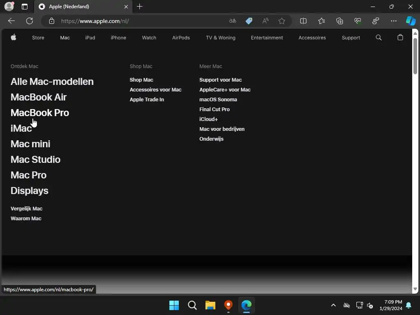The height and width of the screenshot is (315, 420).
Task: Open the iPad menu item
Action: [x=90, y=38]
